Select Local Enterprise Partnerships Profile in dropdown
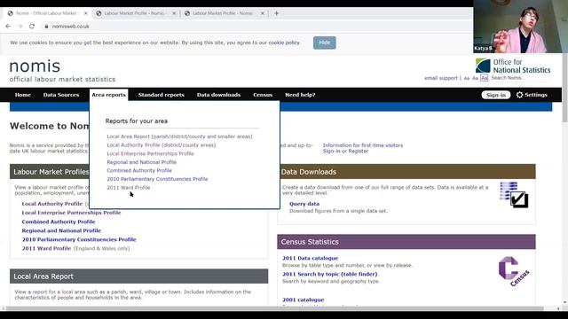Image resolution: width=568 pixels, height=319 pixels. pyautogui.click(x=150, y=153)
